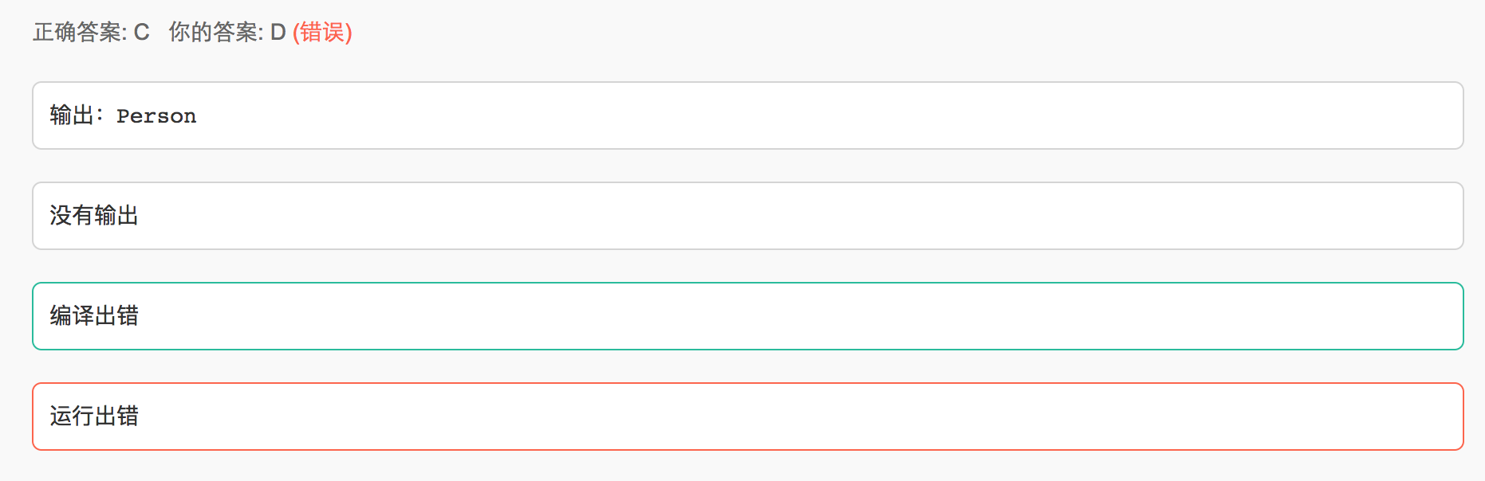Click the text '编译出错'
Image resolution: width=1485 pixels, height=481 pixels.
[94, 316]
